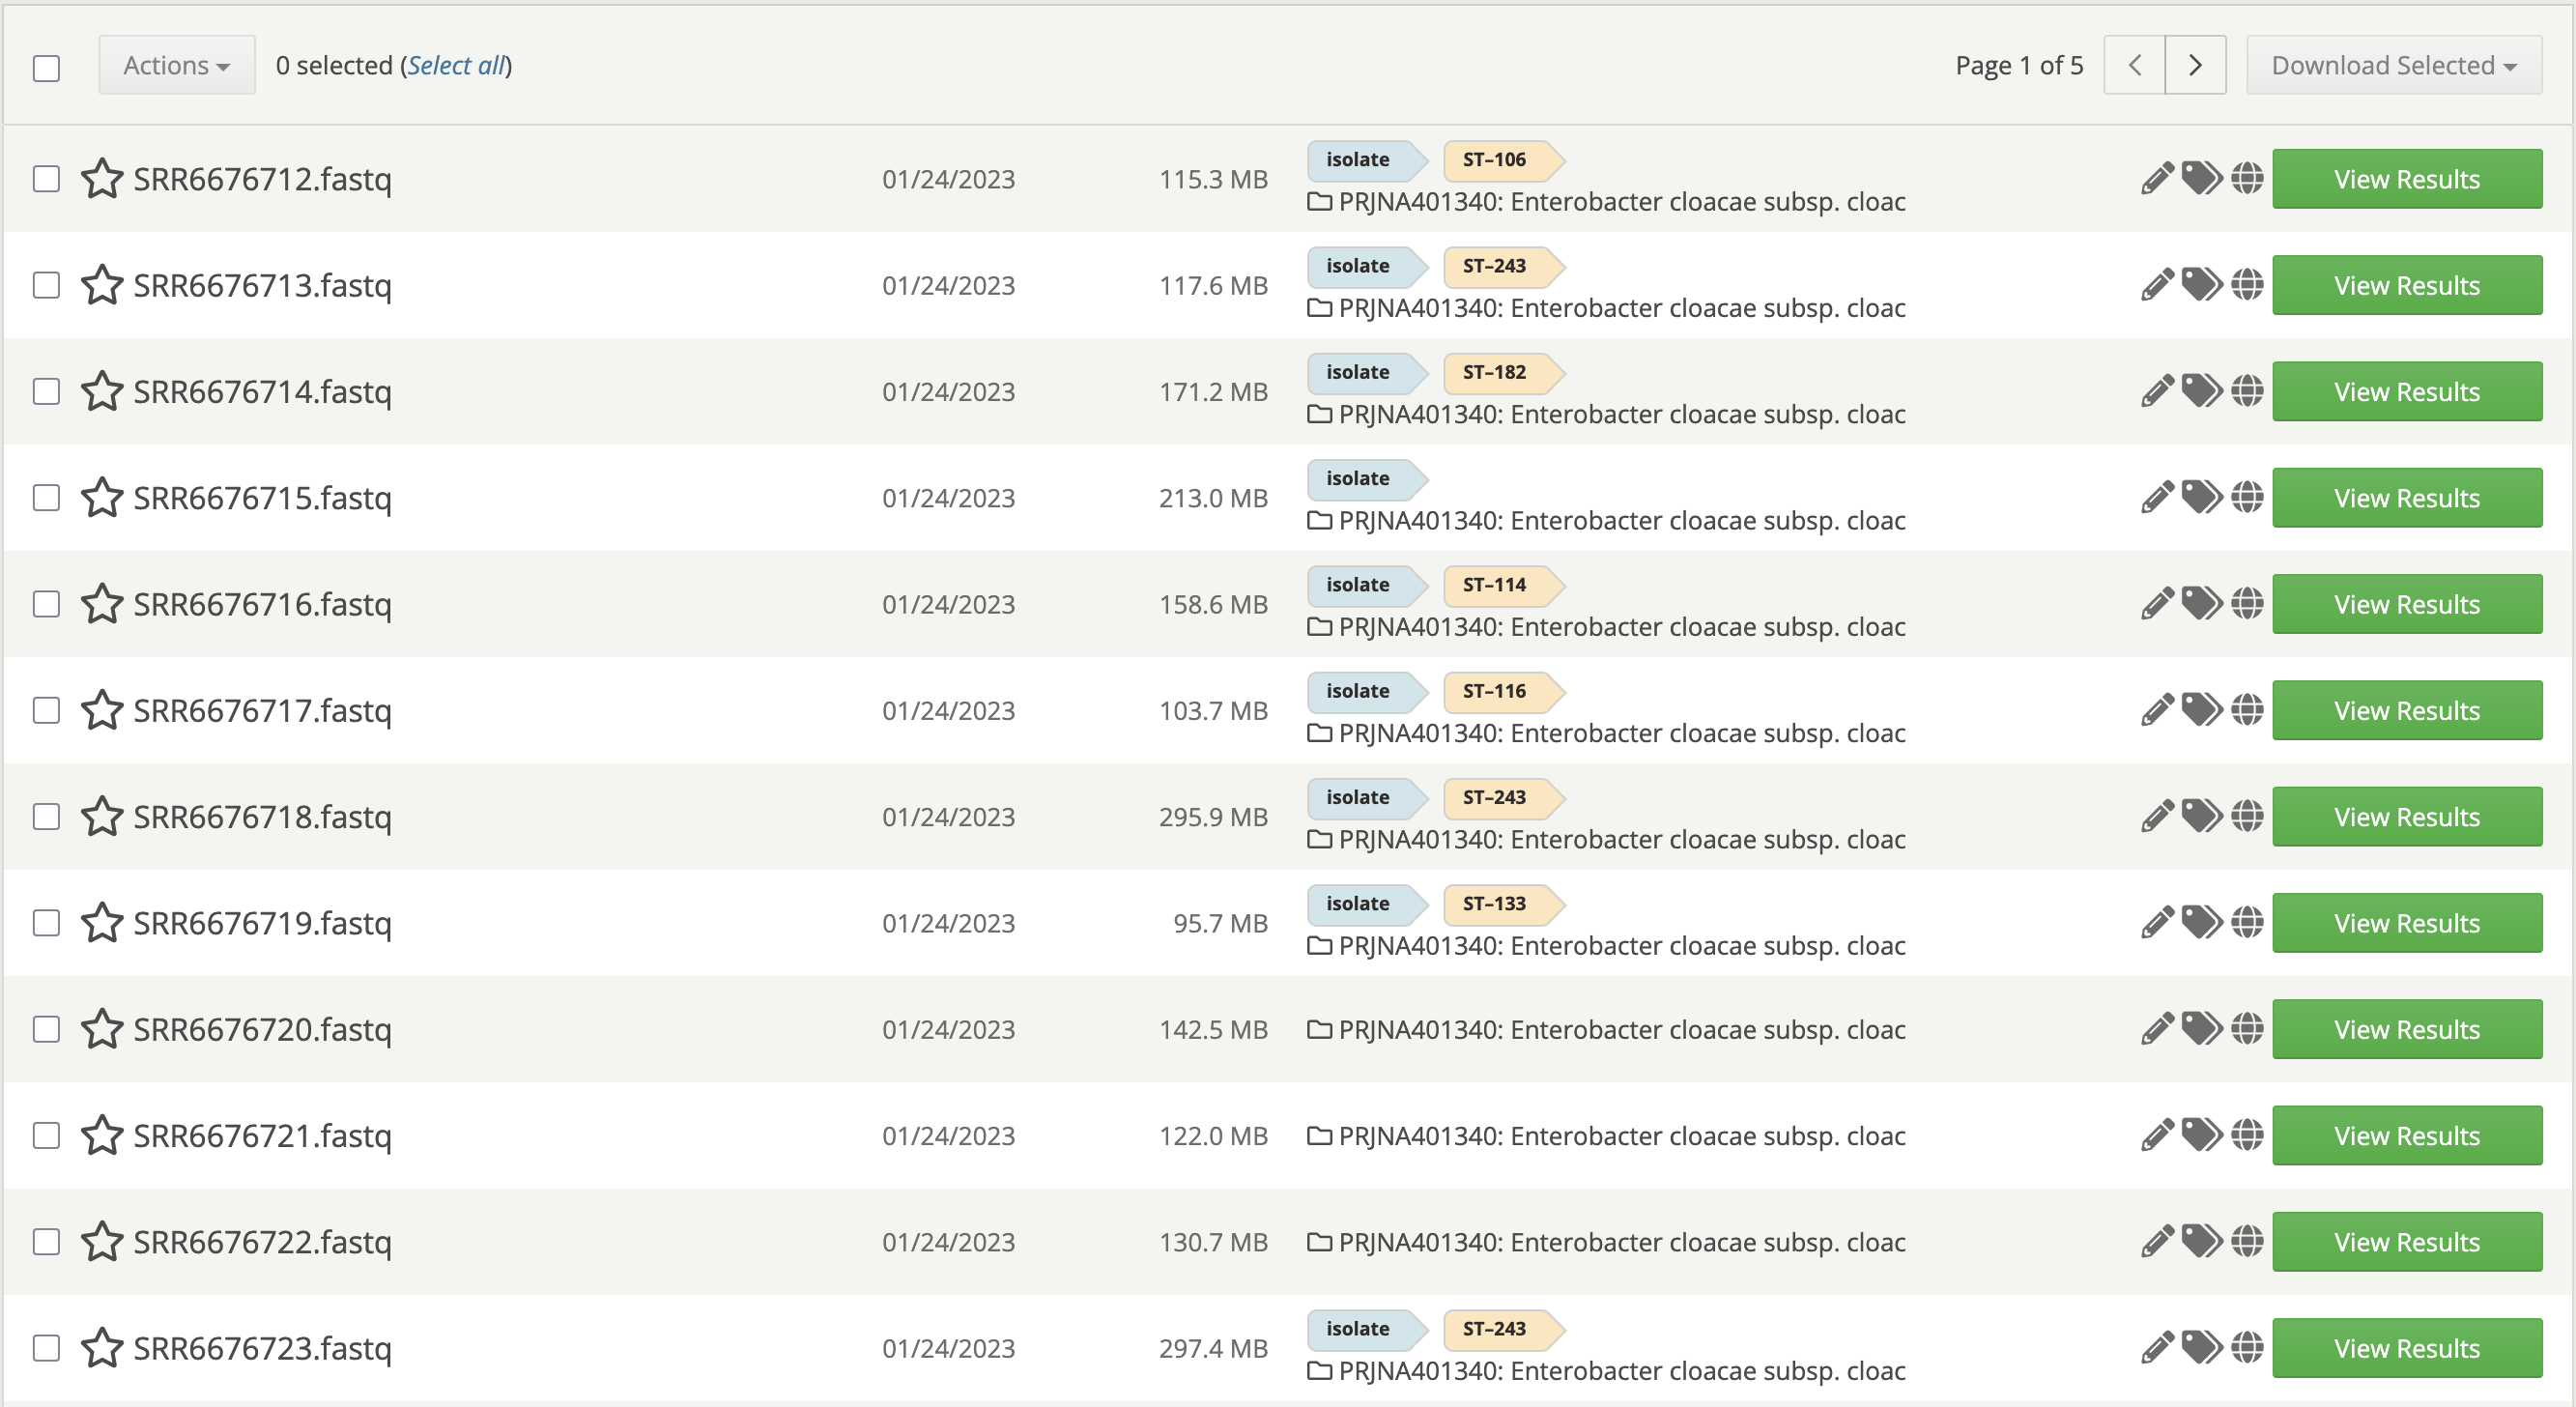Star the SRR6676721.fastq file

pos(102,1135)
